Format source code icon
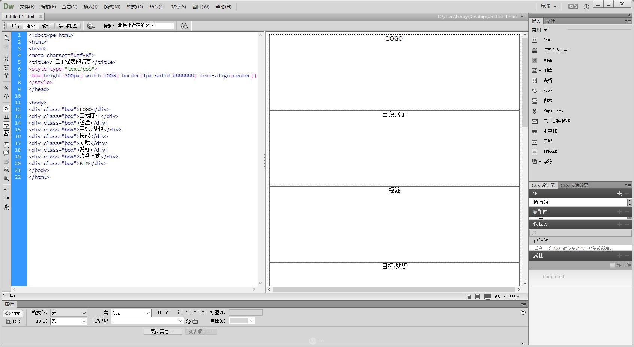The image size is (634, 347). point(6,207)
